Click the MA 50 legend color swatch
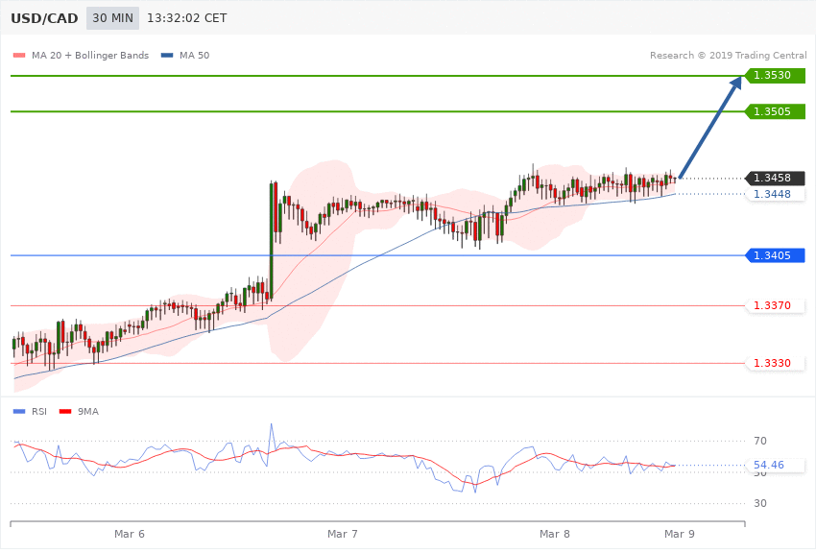The image size is (816, 553). [167, 55]
